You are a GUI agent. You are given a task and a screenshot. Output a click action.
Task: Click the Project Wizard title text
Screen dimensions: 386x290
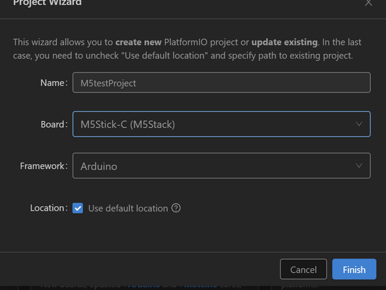pyautogui.click(x=47, y=3)
